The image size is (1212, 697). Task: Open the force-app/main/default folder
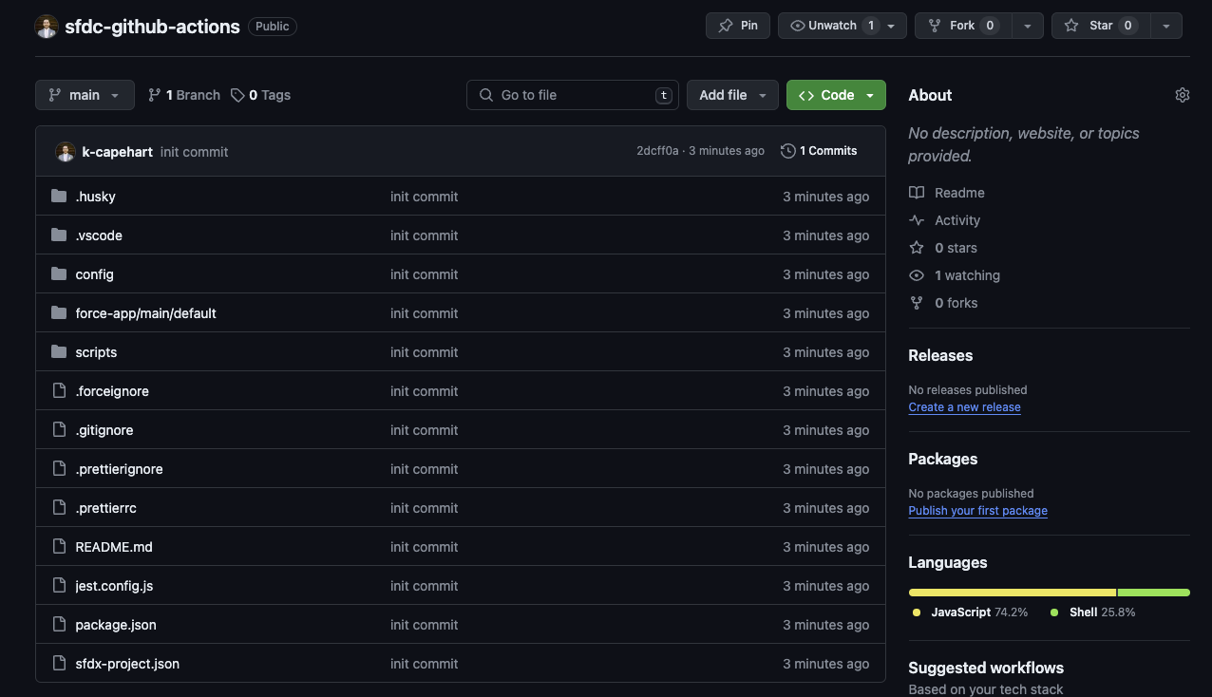pyautogui.click(x=145, y=312)
